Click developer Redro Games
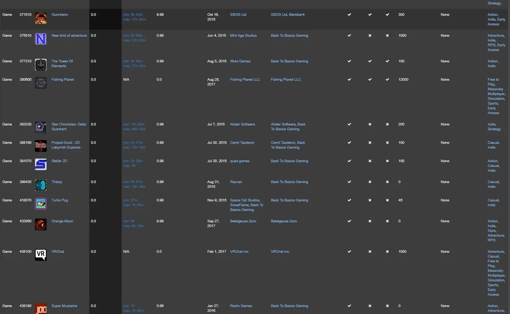The width and height of the screenshot is (510, 314). [241, 306]
